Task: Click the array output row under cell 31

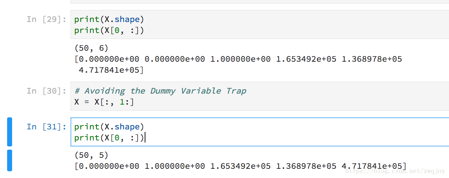Action: [241, 166]
